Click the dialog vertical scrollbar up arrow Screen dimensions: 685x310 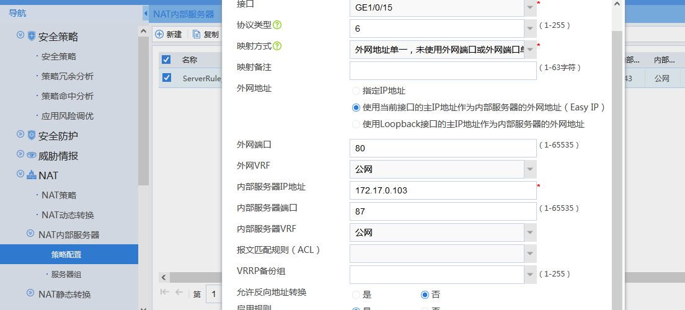617,4
